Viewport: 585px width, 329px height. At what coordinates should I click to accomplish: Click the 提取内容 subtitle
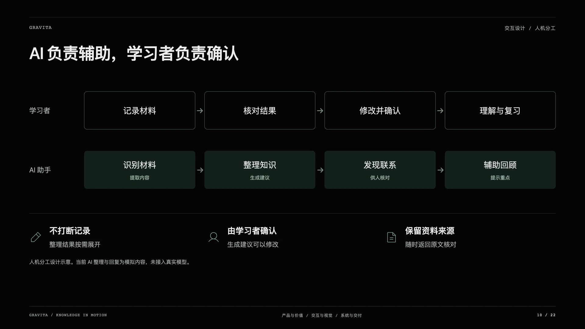point(140,178)
